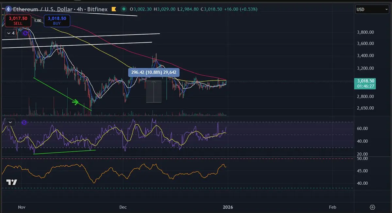Click the Dec label on time axis
This screenshot has height=213, width=392.
pos(123,207)
